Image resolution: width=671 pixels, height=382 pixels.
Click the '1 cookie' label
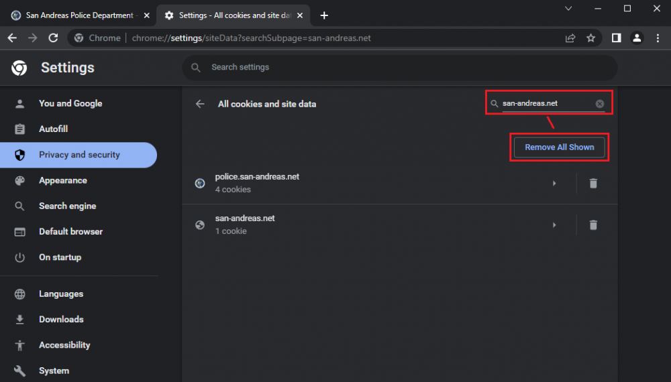[x=231, y=231]
